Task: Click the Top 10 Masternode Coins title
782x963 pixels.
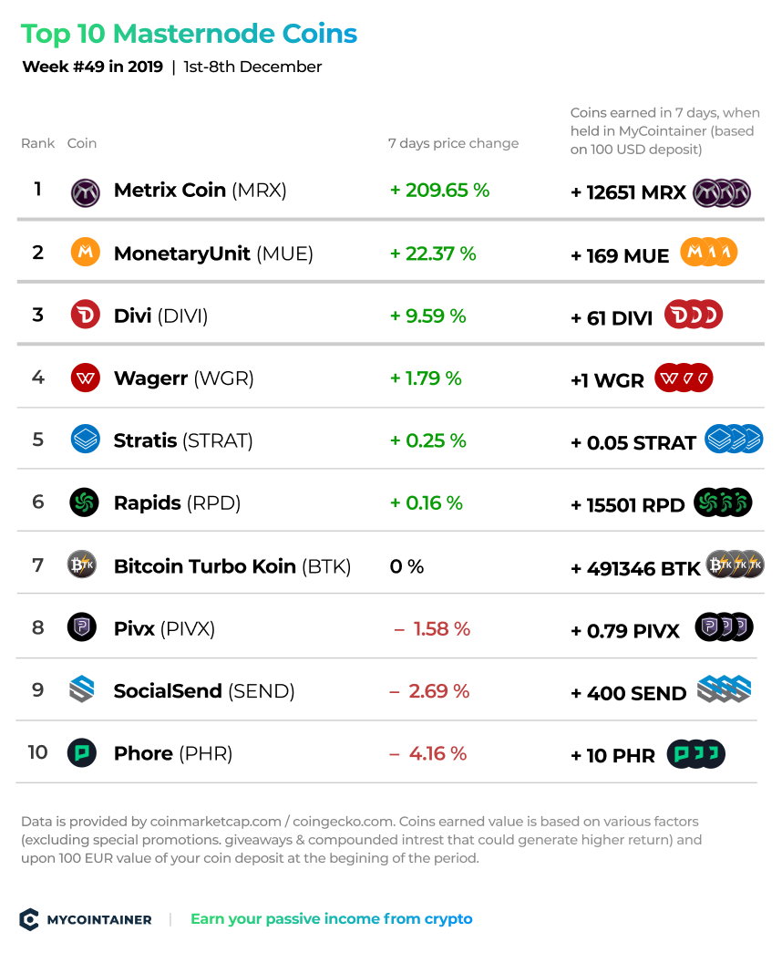Action: 189,34
